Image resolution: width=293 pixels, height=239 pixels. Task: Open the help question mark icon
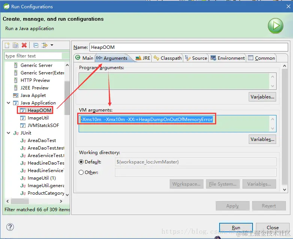click(x=10, y=227)
